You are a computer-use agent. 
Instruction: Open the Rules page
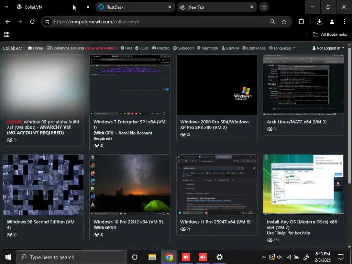tap(142, 48)
